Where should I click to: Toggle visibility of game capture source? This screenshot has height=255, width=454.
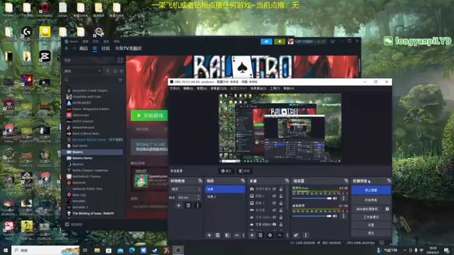coord(274,210)
